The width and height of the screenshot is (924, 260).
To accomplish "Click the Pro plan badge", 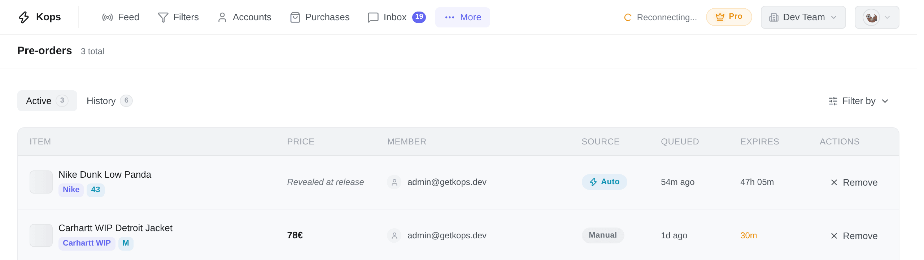I will click(x=729, y=17).
